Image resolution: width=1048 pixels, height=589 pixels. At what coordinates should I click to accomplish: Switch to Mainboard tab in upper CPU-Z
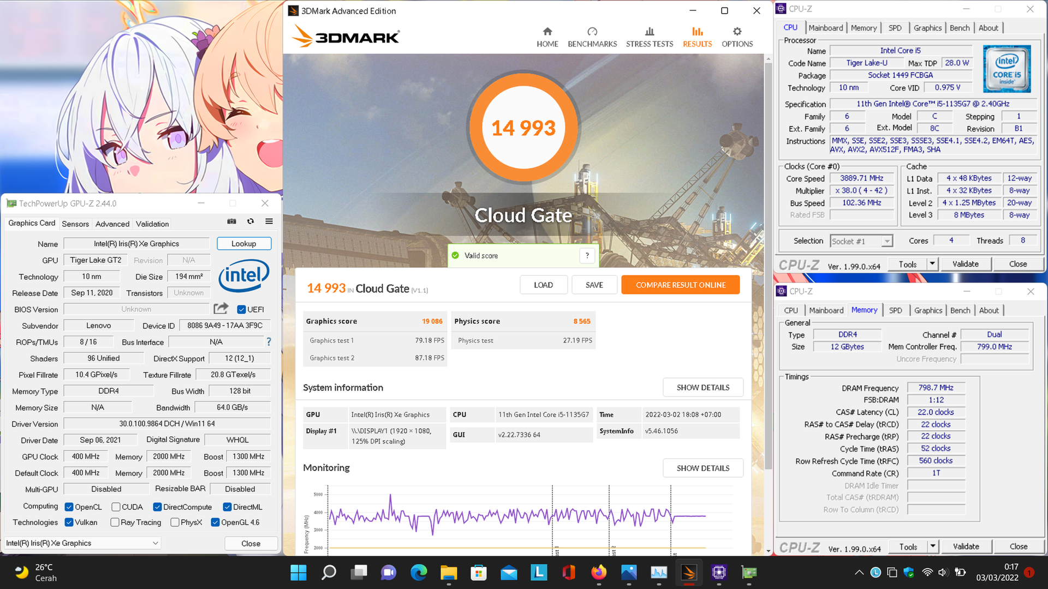coord(825,28)
